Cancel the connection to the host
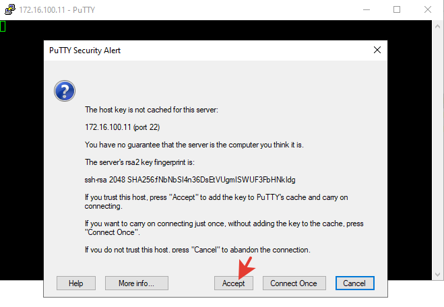Screen dimensions: 444x307 (355, 283)
